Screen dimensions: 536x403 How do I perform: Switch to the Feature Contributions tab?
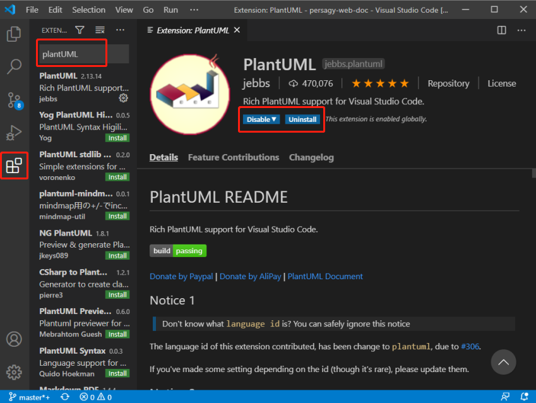pyautogui.click(x=233, y=157)
